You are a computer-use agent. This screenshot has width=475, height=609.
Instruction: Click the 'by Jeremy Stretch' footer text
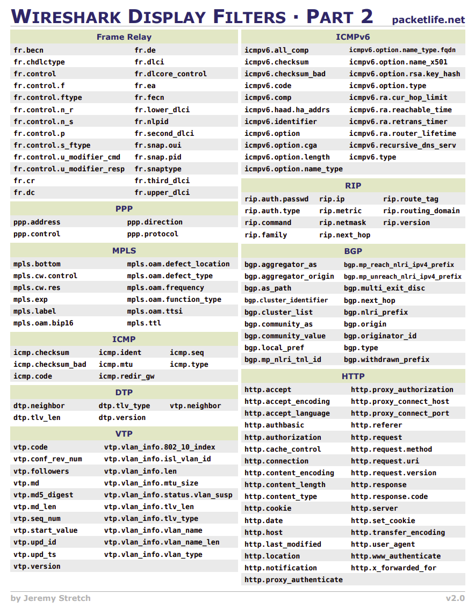51,598
